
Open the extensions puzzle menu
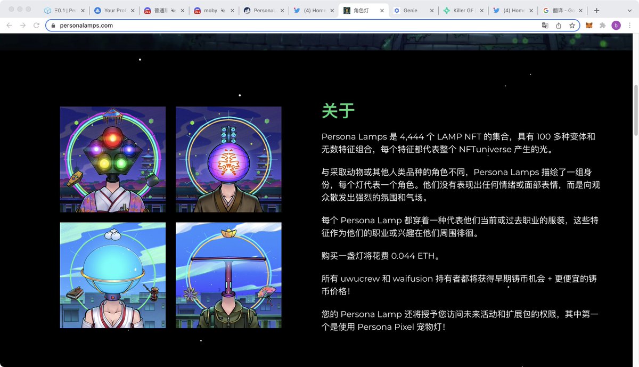(603, 25)
